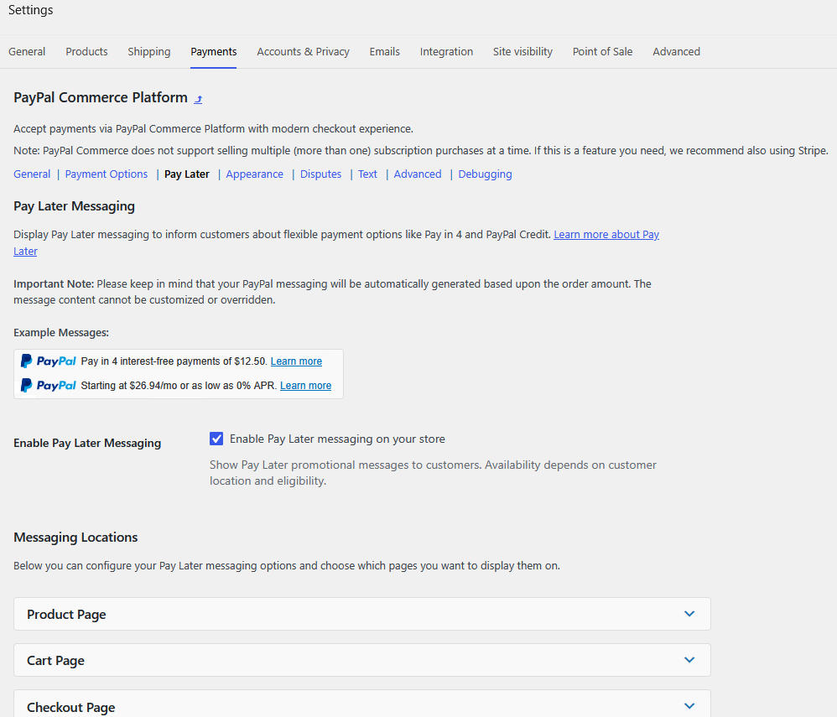Click the PayPal logo in the Pay in 4 example
The width and height of the screenshot is (837, 717).
point(49,361)
